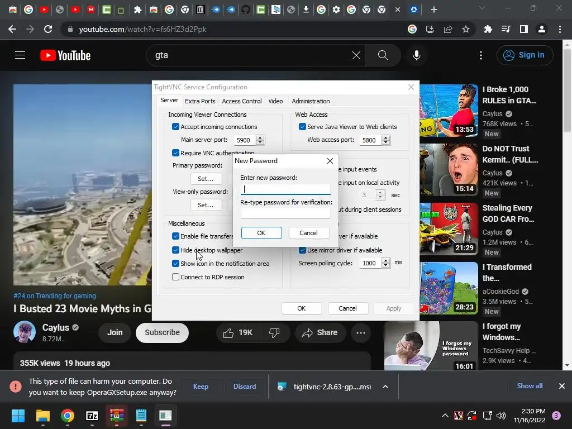Dislike the video with thumbs down
This screenshot has height=429, width=572.
coord(274,333)
